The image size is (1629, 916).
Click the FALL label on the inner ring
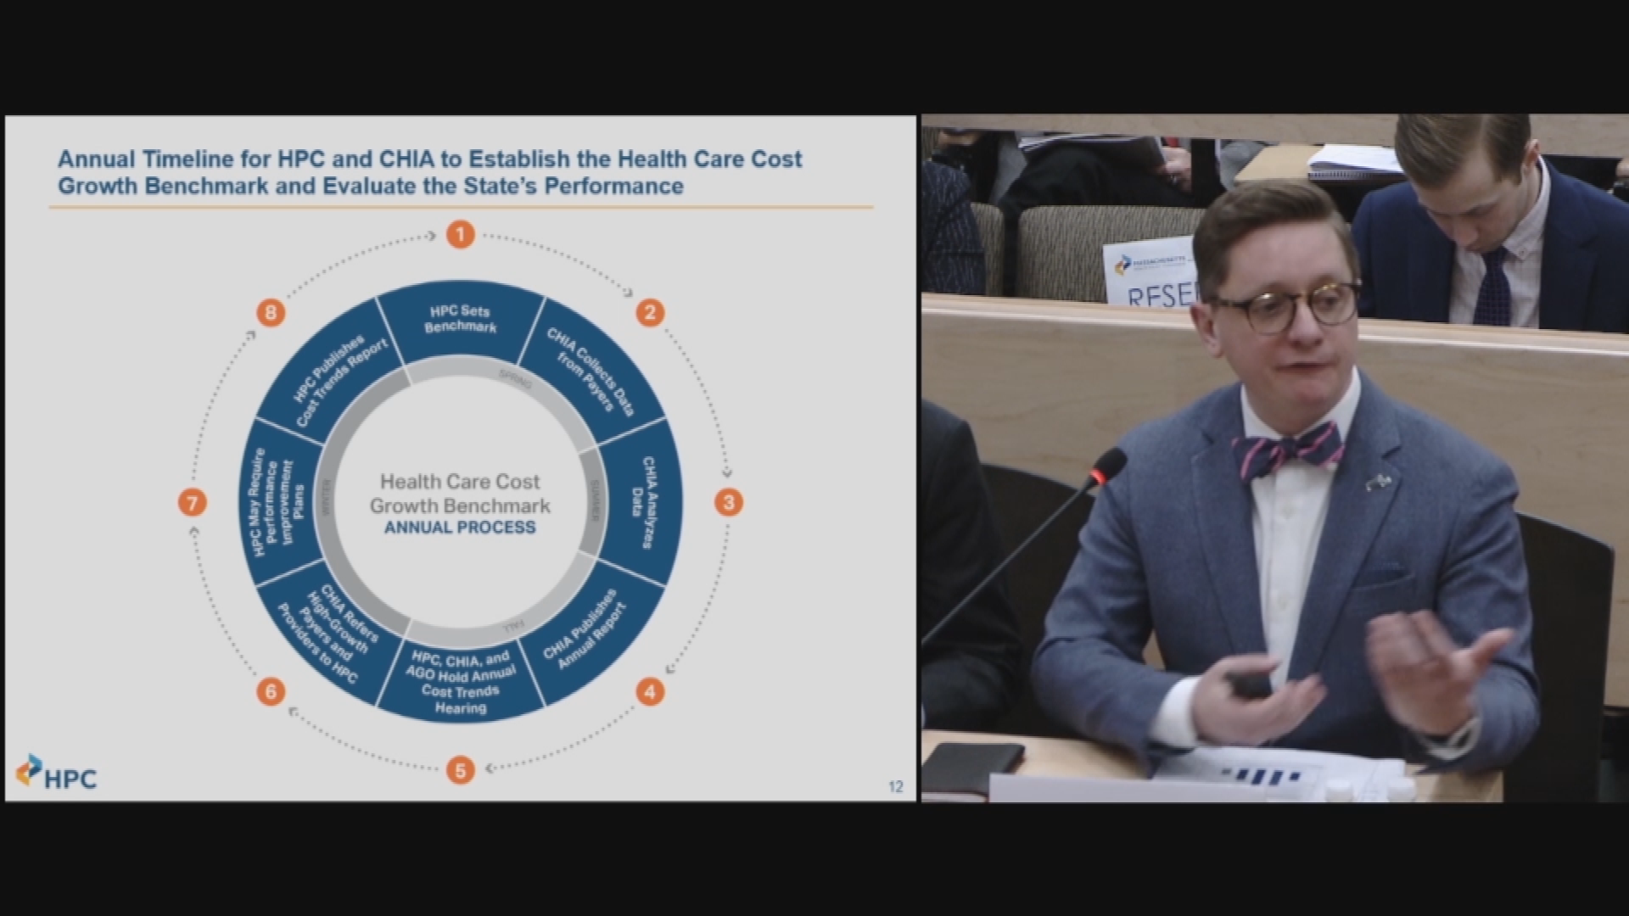pos(514,629)
